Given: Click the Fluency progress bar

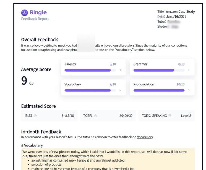Looking at the screenshot, I should [90, 70].
